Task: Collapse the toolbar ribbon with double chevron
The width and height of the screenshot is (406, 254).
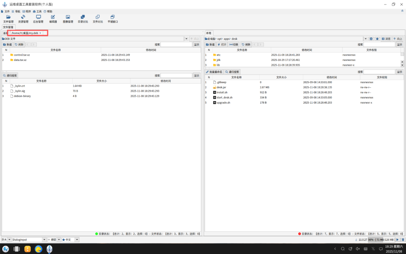Action: 402,11
